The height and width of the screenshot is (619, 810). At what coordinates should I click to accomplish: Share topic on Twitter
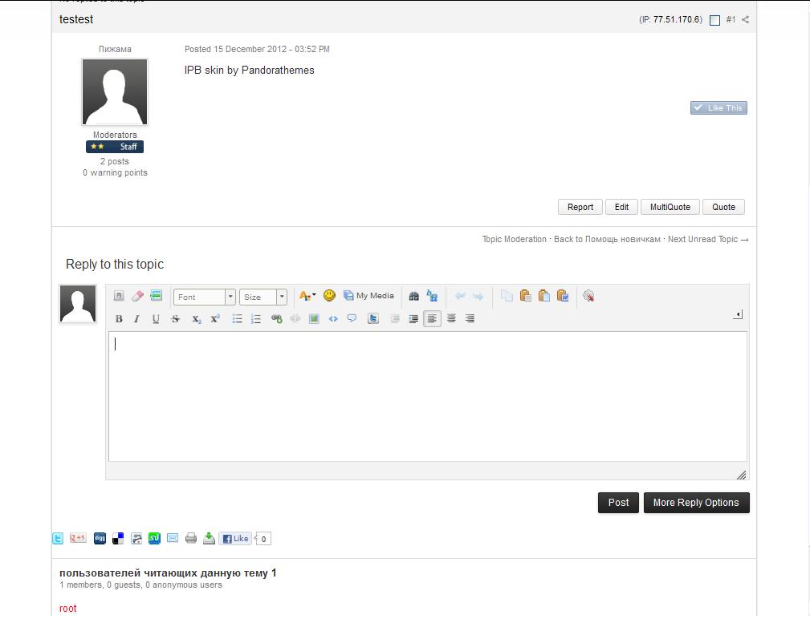pos(58,539)
